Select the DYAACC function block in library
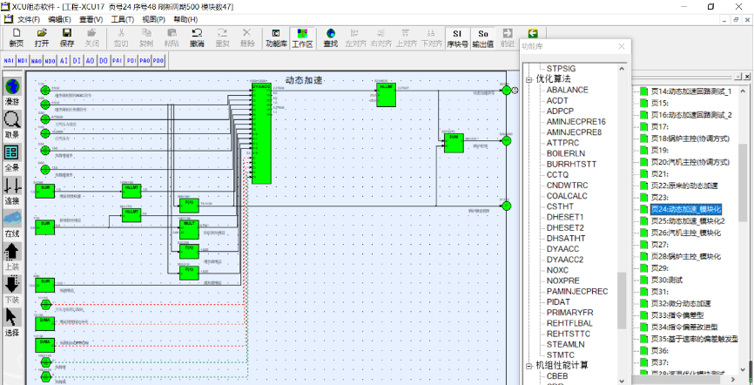Viewport: 754px width, 385px height. [564, 248]
